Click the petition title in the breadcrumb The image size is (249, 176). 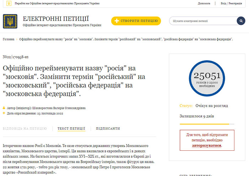126,39
